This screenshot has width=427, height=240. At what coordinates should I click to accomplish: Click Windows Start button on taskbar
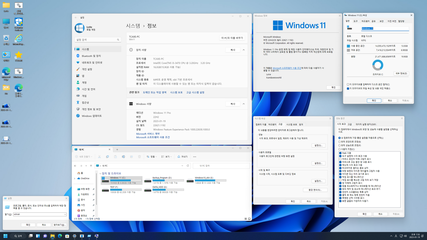coord(5,236)
